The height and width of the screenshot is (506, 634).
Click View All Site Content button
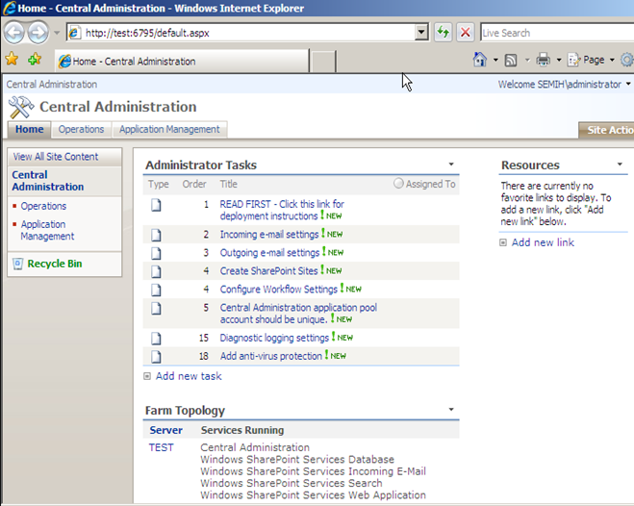coord(55,156)
